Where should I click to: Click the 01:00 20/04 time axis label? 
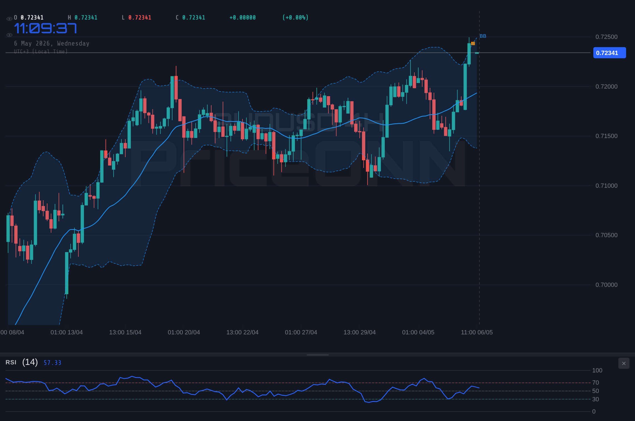point(184,332)
